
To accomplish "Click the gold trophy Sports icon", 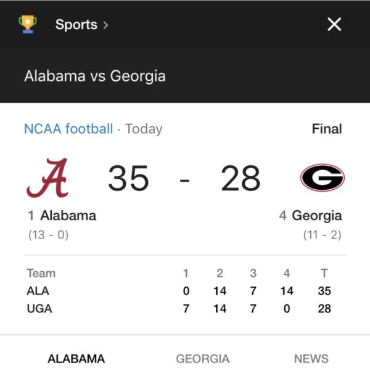I will (28, 24).
